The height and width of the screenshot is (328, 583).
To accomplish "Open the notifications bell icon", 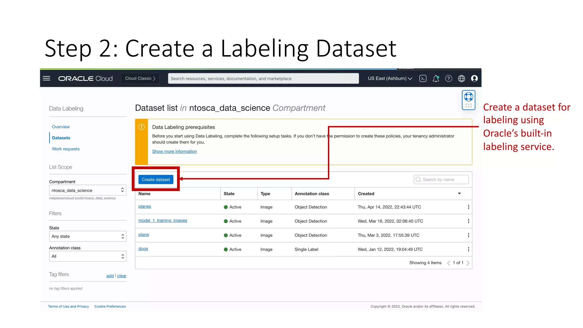I will point(436,79).
